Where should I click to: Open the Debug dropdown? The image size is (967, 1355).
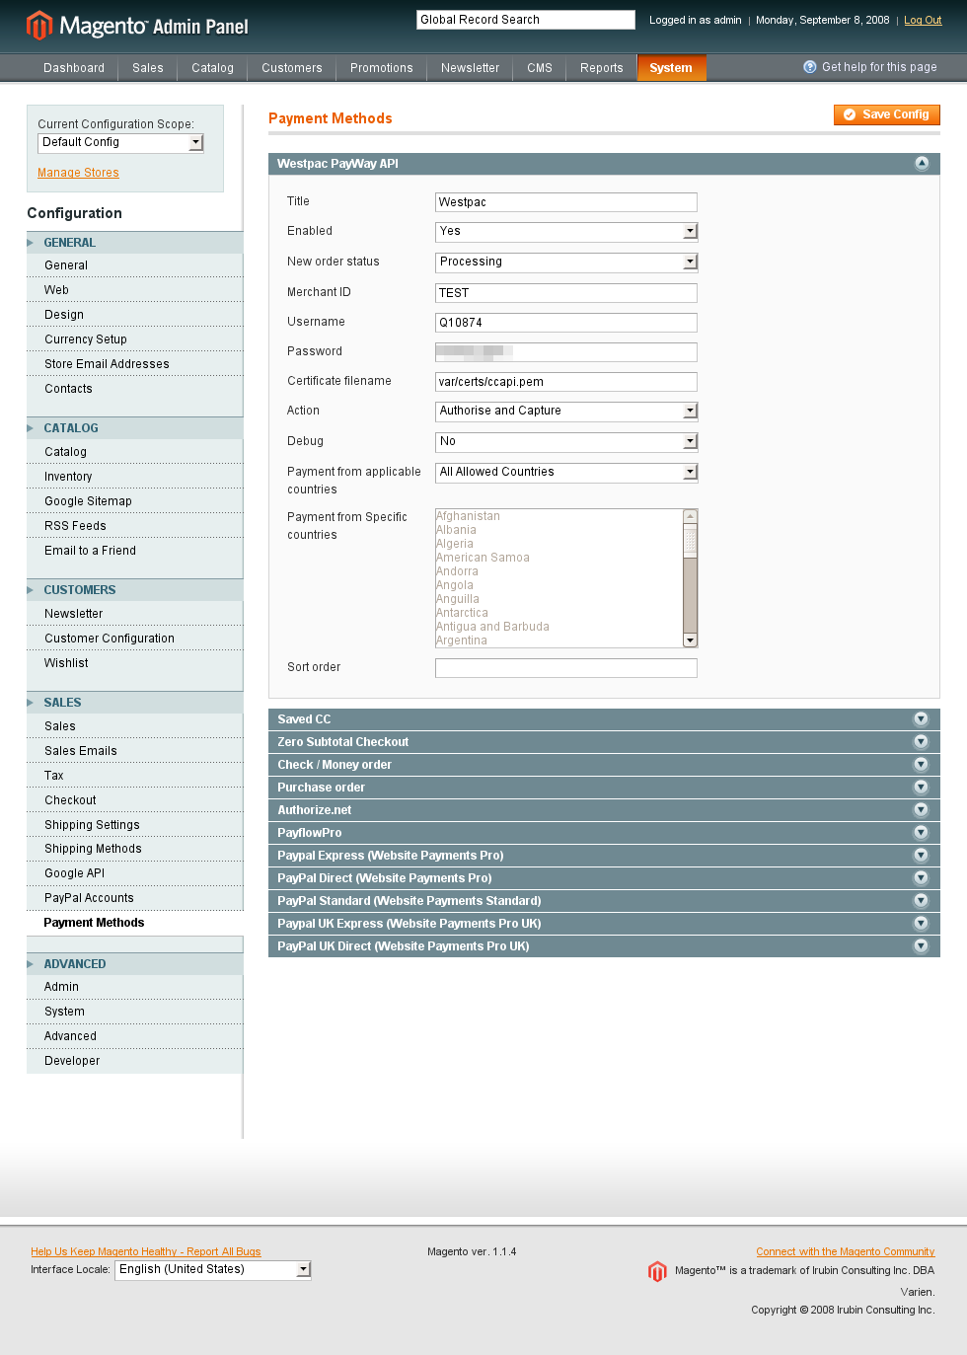click(566, 441)
